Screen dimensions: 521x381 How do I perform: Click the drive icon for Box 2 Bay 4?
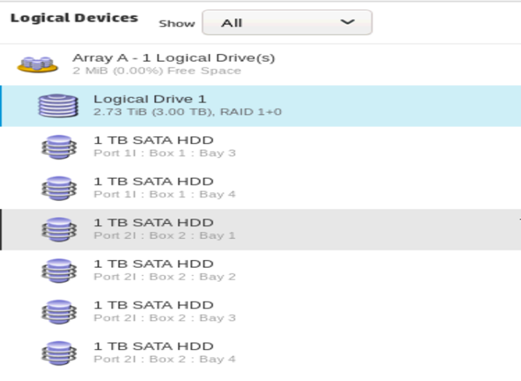point(59,353)
